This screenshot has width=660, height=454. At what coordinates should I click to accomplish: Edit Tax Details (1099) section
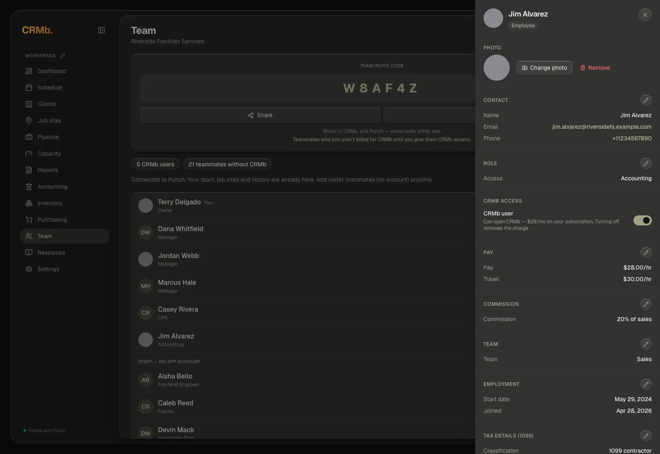pyautogui.click(x=646, y=435)
